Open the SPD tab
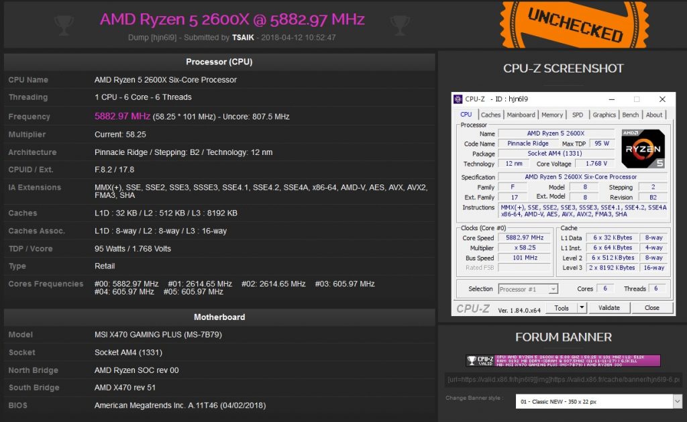Screen dimensions: 687x422 (x=578, y=114)
